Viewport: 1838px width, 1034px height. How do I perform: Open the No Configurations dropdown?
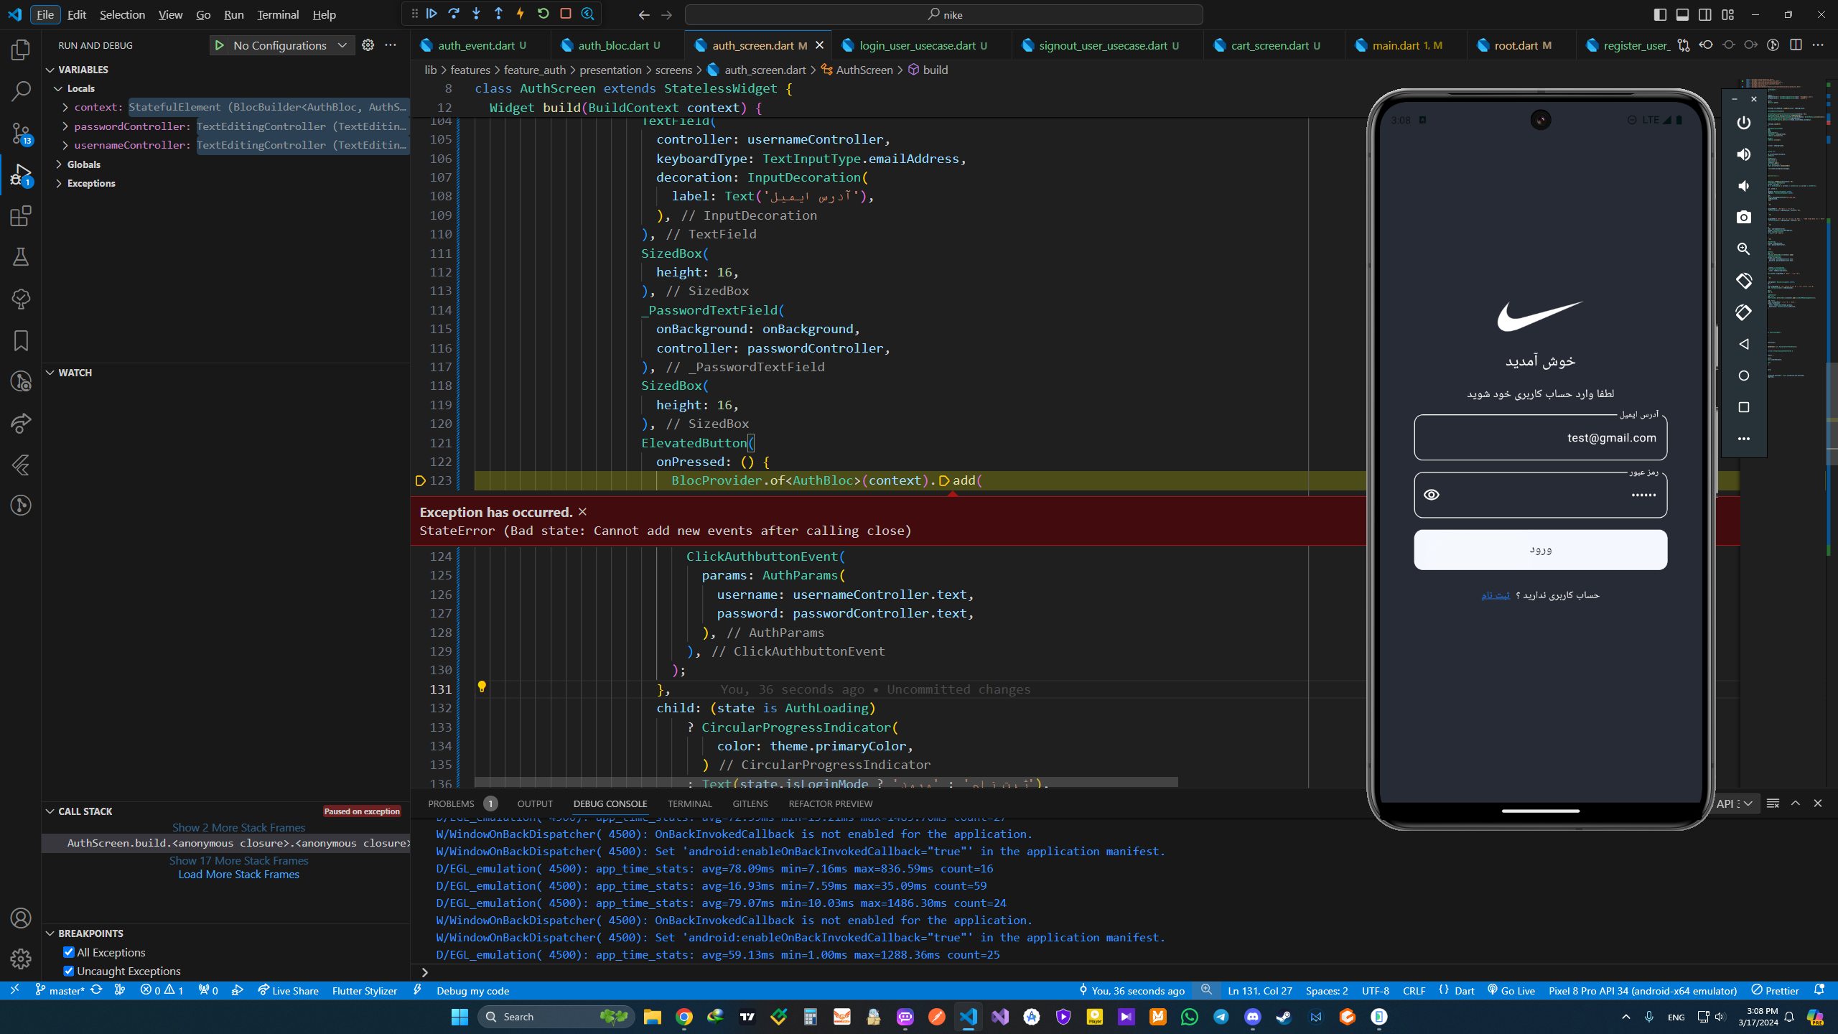point(290,45)
